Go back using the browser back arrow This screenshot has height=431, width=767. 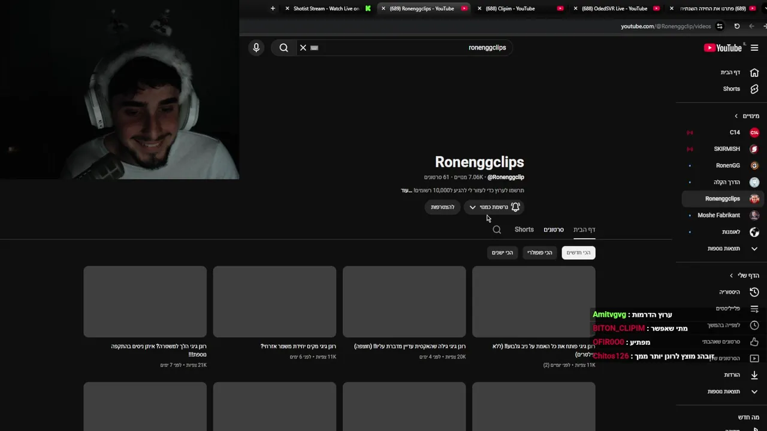click(x=751, y=26)
